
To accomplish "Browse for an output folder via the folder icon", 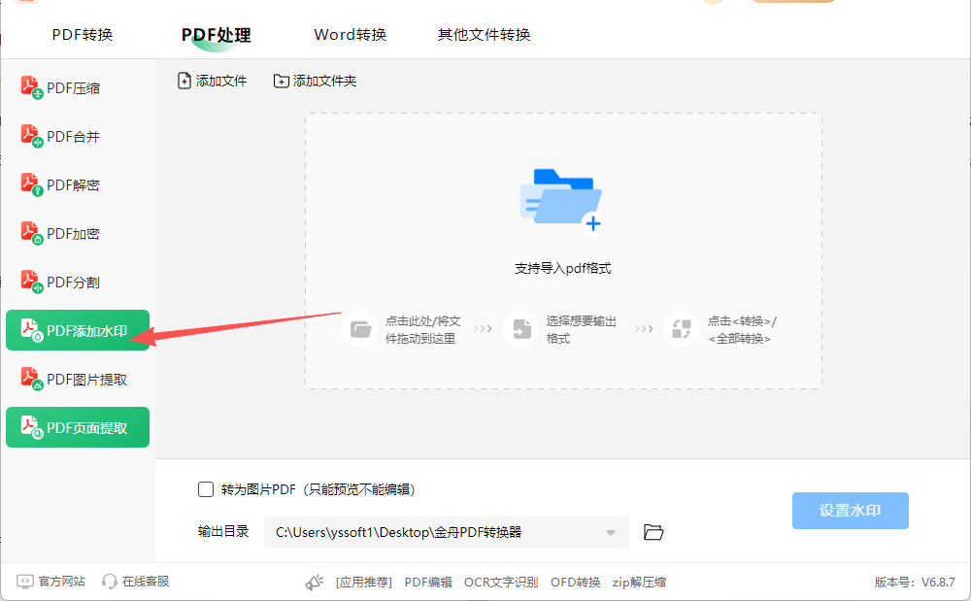I will [x=653, y=532].
